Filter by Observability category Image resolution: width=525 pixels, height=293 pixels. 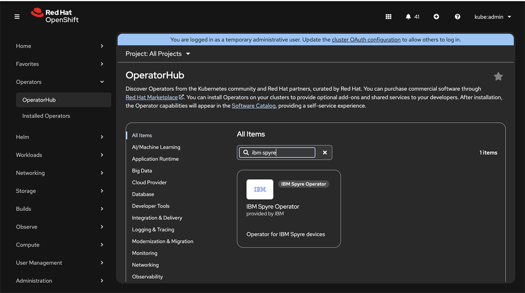pyautogui.click(x=147, y=277)
